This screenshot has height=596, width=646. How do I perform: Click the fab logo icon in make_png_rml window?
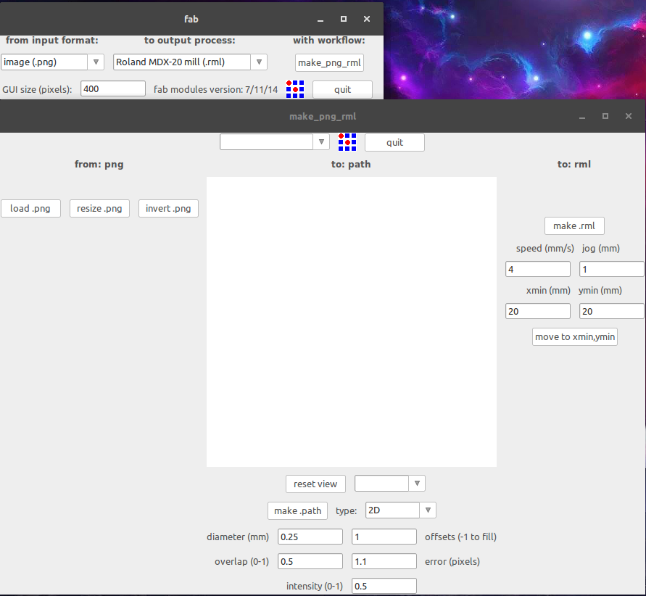tap(347, 142)
